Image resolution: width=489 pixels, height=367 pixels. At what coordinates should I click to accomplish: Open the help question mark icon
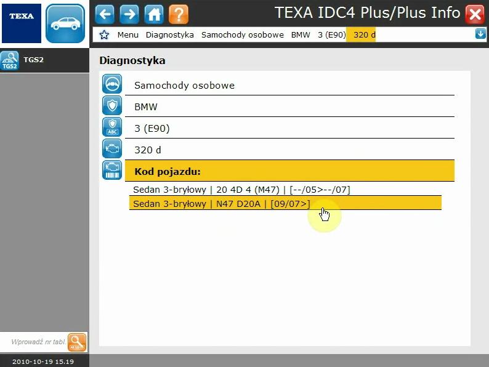179,14
